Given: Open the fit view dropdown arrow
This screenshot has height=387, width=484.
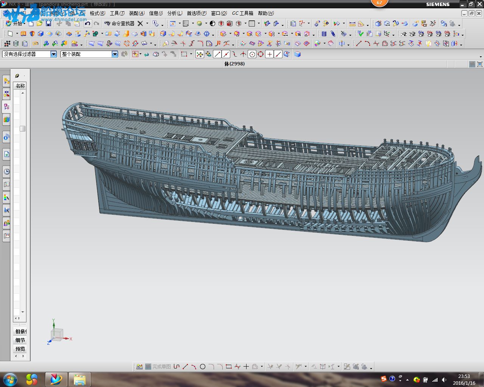Looking at the screenshot, I should click(x=180, y=23).
